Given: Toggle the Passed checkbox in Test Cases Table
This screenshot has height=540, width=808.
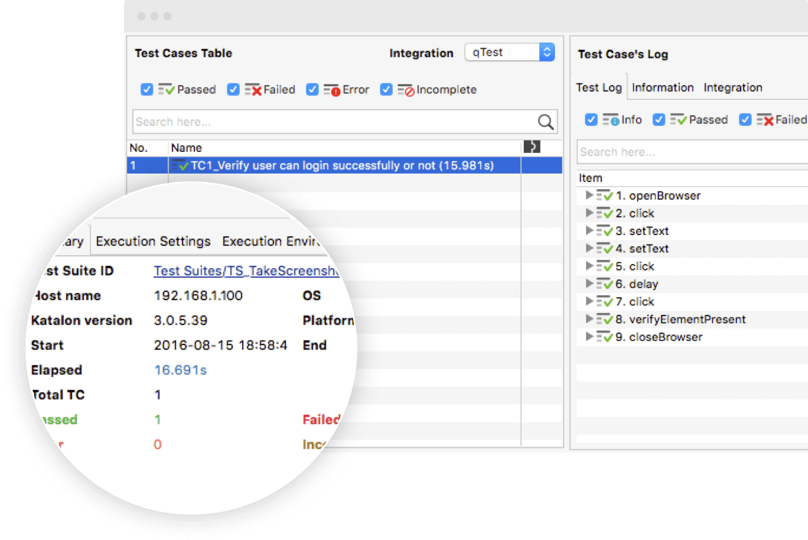Looking at the screenshot, I should (x=147, y=89).
